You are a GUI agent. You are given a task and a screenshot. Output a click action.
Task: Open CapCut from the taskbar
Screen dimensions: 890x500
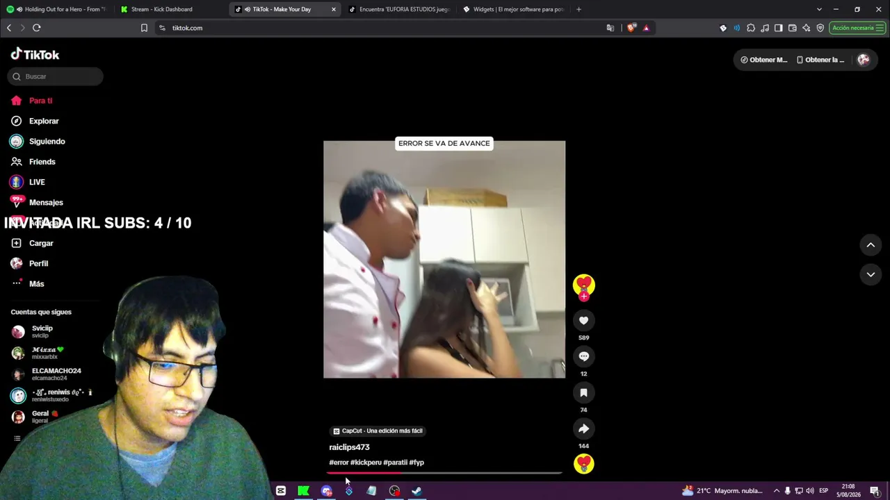pyautogui.click(x=281, y=491)
